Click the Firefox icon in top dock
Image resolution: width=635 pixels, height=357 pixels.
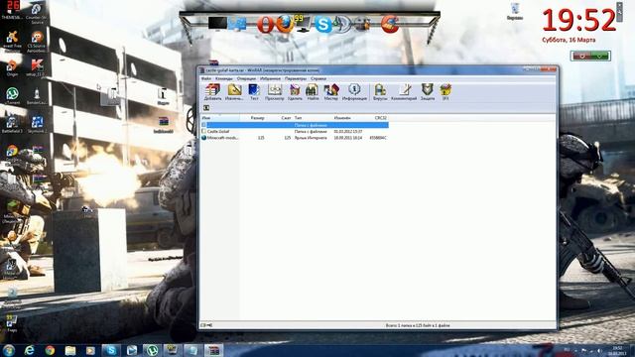tap(285, 24)
